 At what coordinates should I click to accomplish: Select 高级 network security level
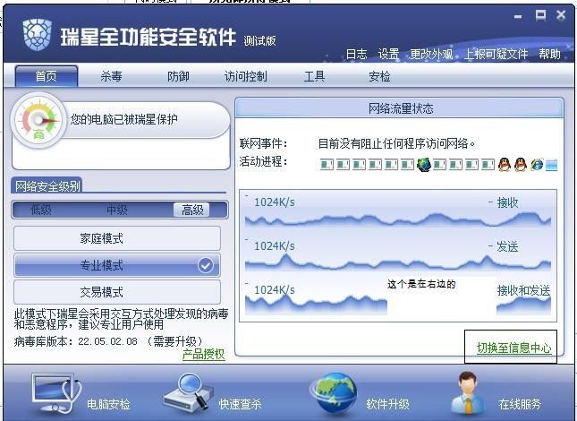click(x=192, y=210)
